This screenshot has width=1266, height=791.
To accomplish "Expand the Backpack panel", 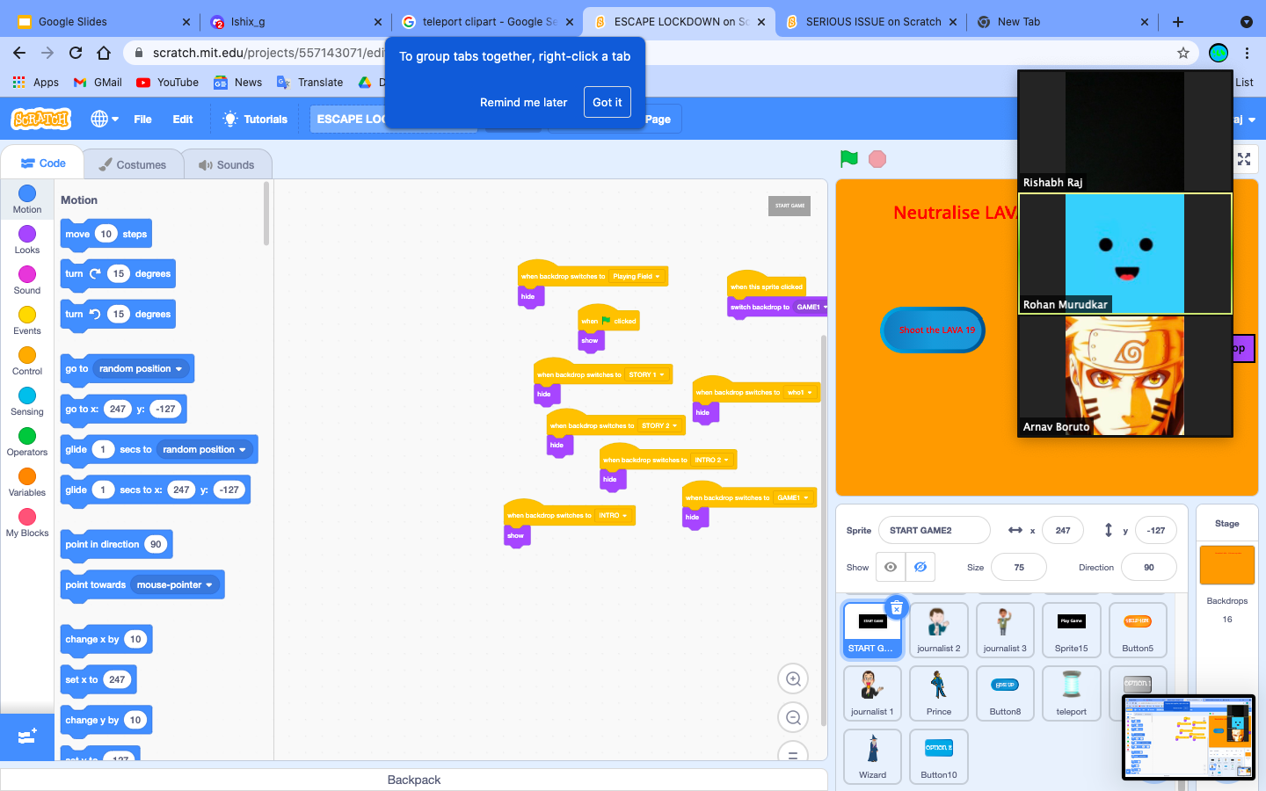I will (414, 780).
